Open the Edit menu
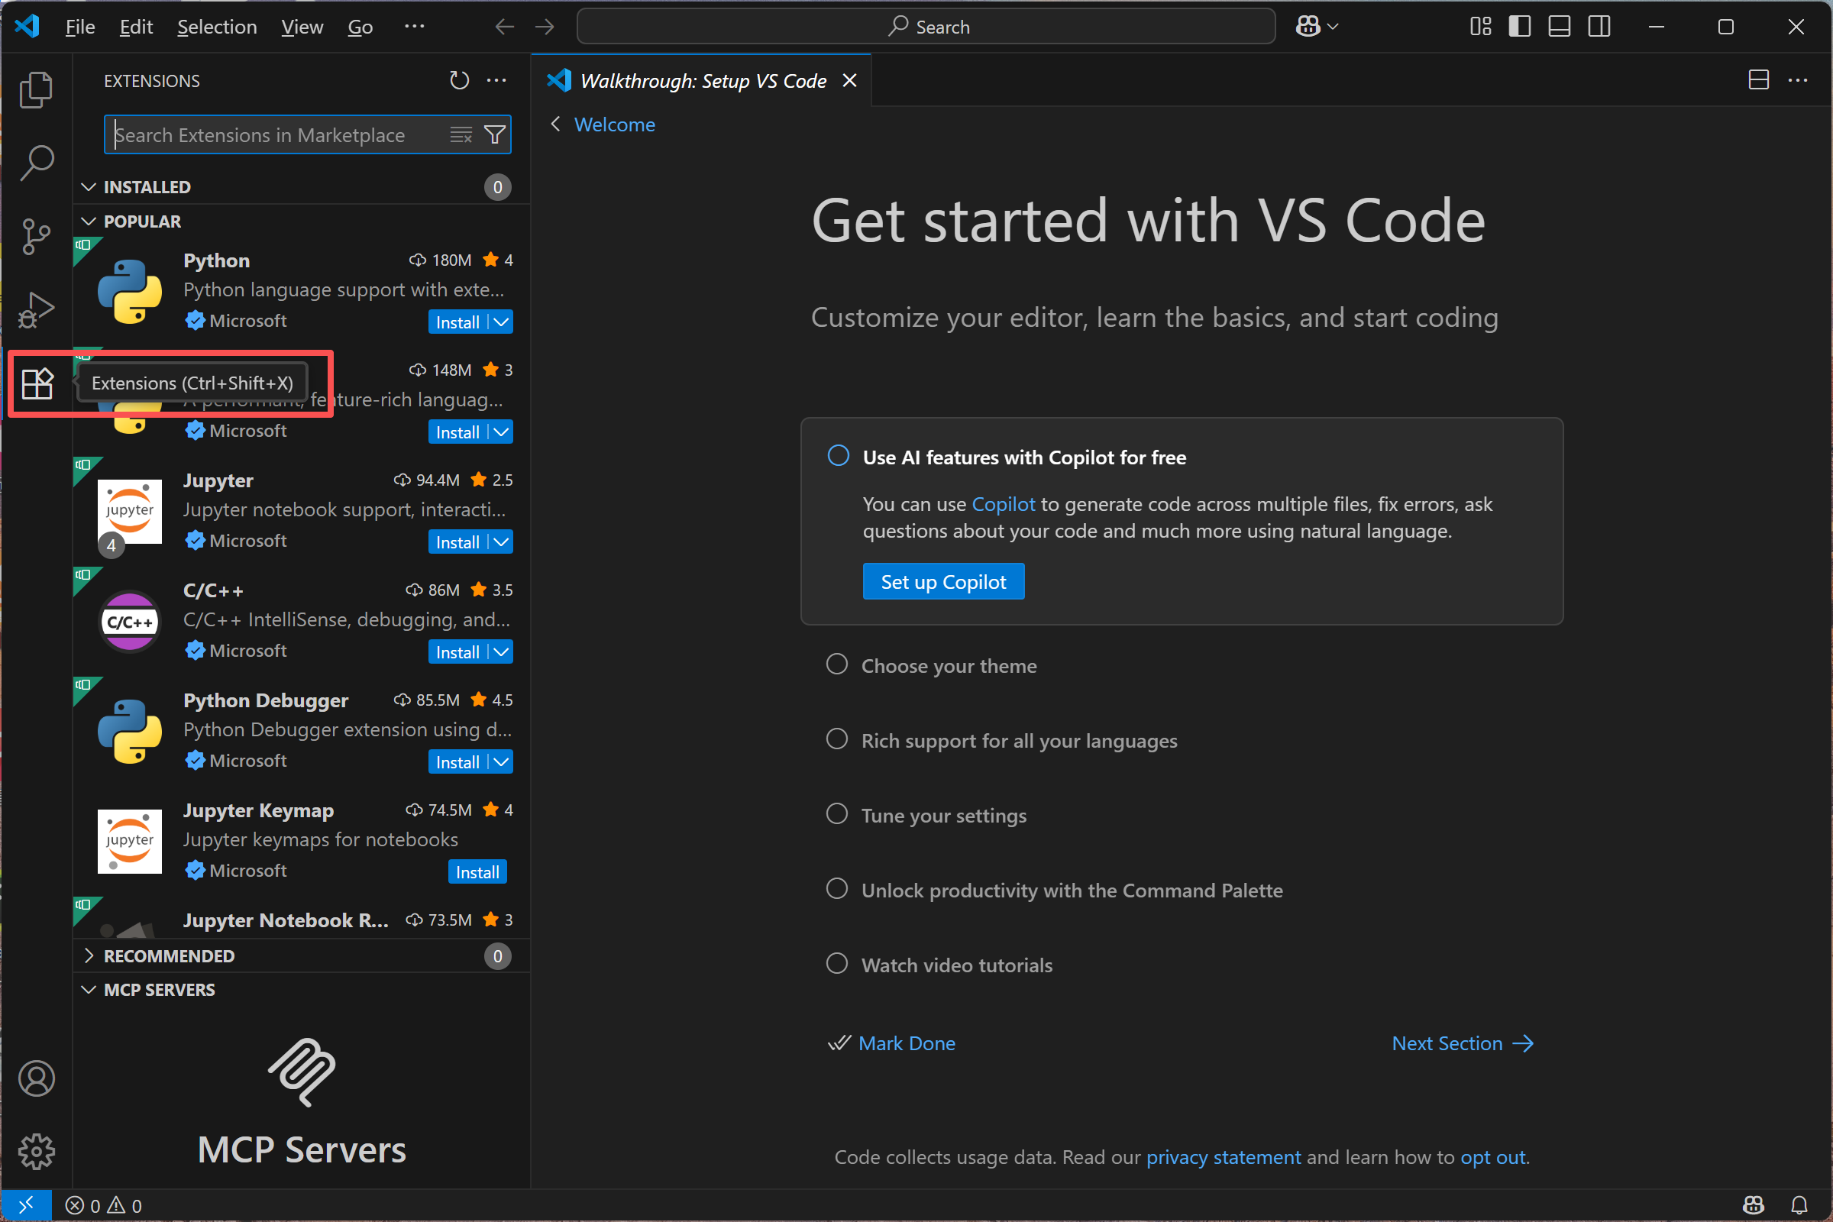1833x1222 pixels. (137, 27)
